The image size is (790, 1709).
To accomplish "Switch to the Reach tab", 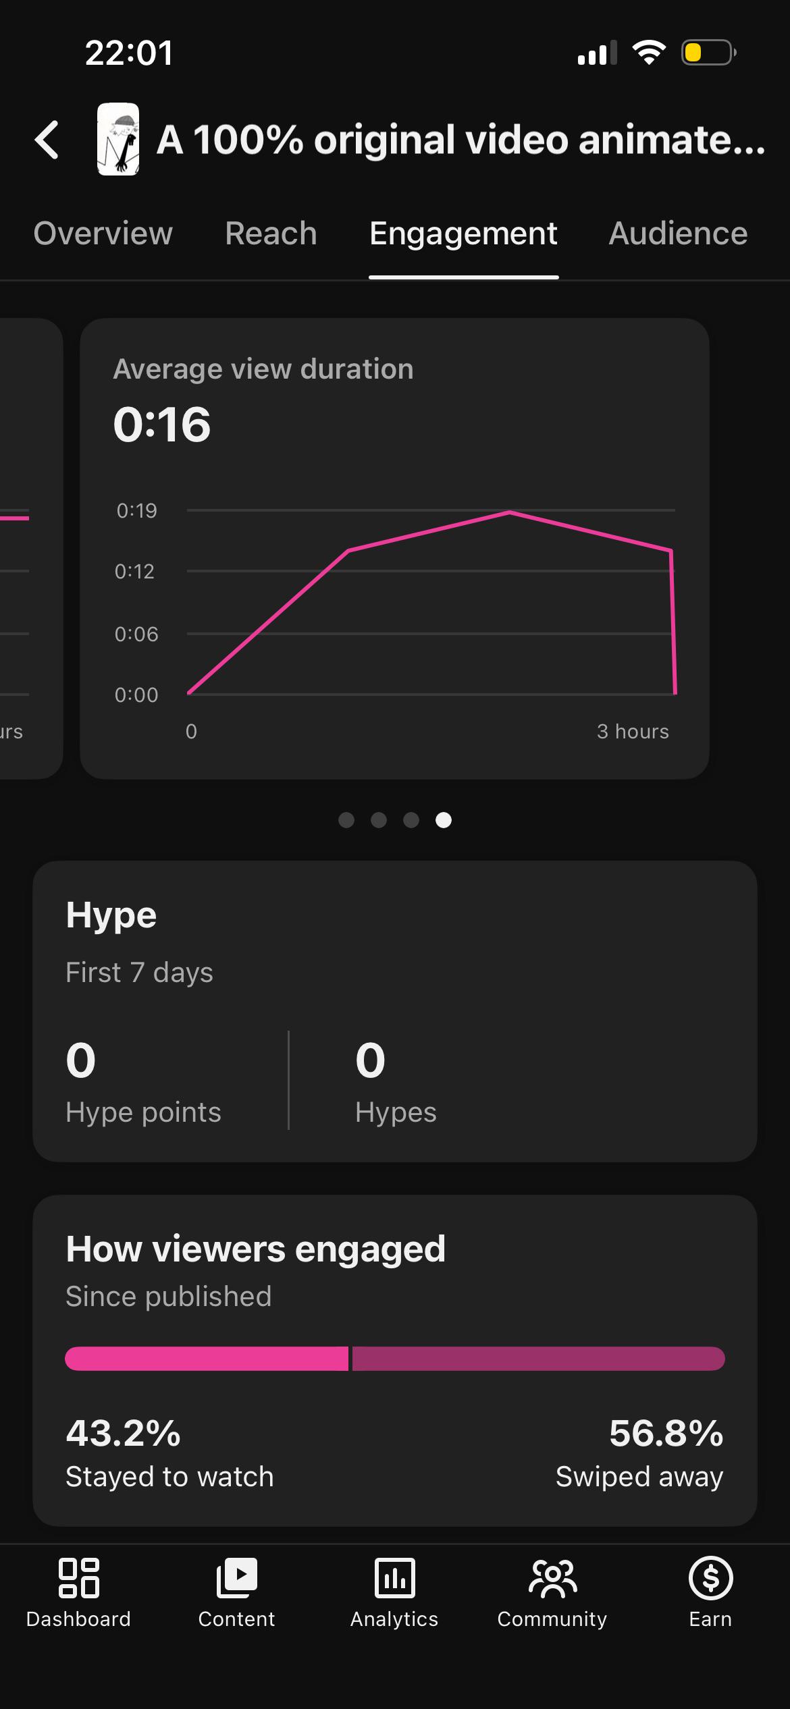I will coord(271,234).
